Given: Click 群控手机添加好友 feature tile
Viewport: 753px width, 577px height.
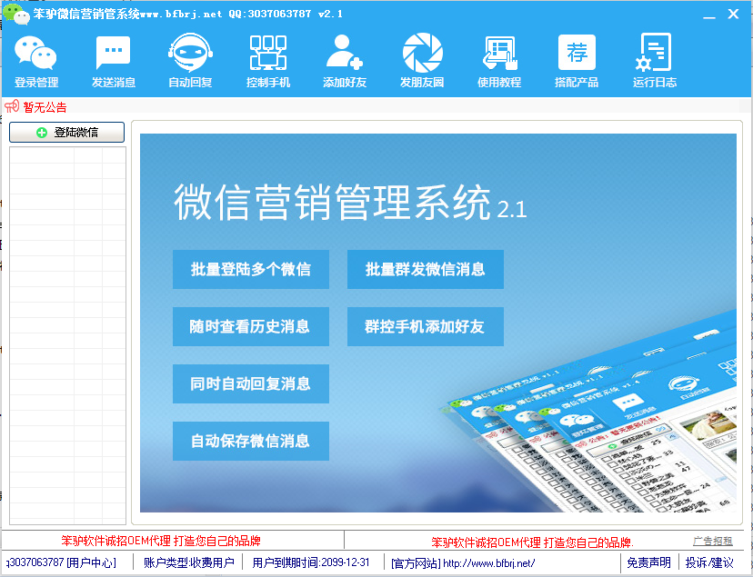Looking at the screenshot, I should click(425, 326).
